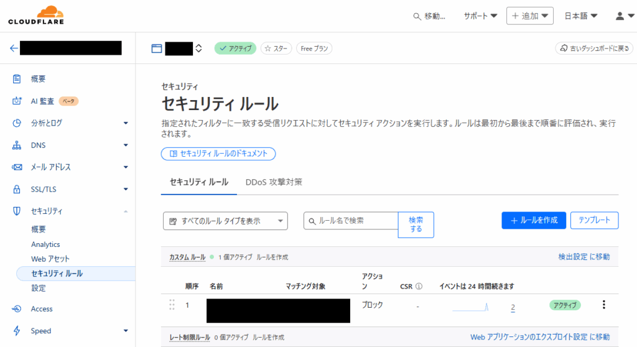Open the 日本語 language dropdown
637x347 pixels.
(x=580, y=16)
